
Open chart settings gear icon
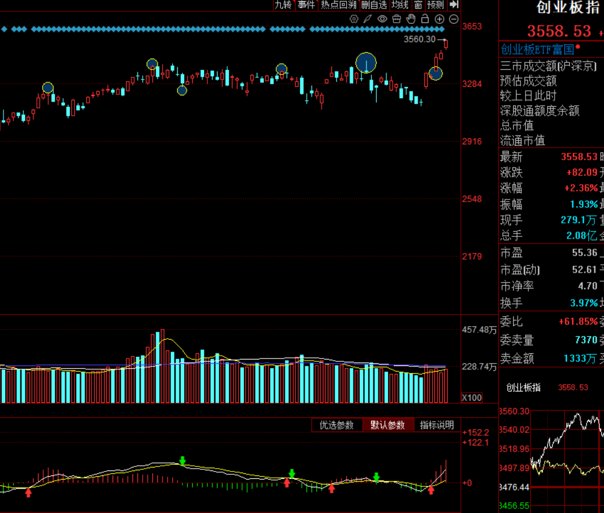pos(353,19)
